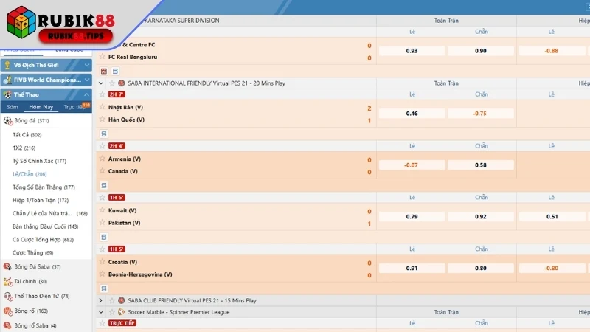This screenshot has height=332, width=590.
Task: Click the Thể Thao Điện Tử esports icon
Action: click(x=7, y=296)
